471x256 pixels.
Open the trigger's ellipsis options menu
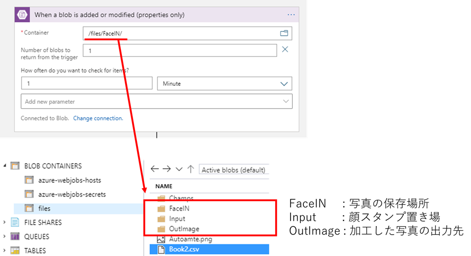click(291, 15)
